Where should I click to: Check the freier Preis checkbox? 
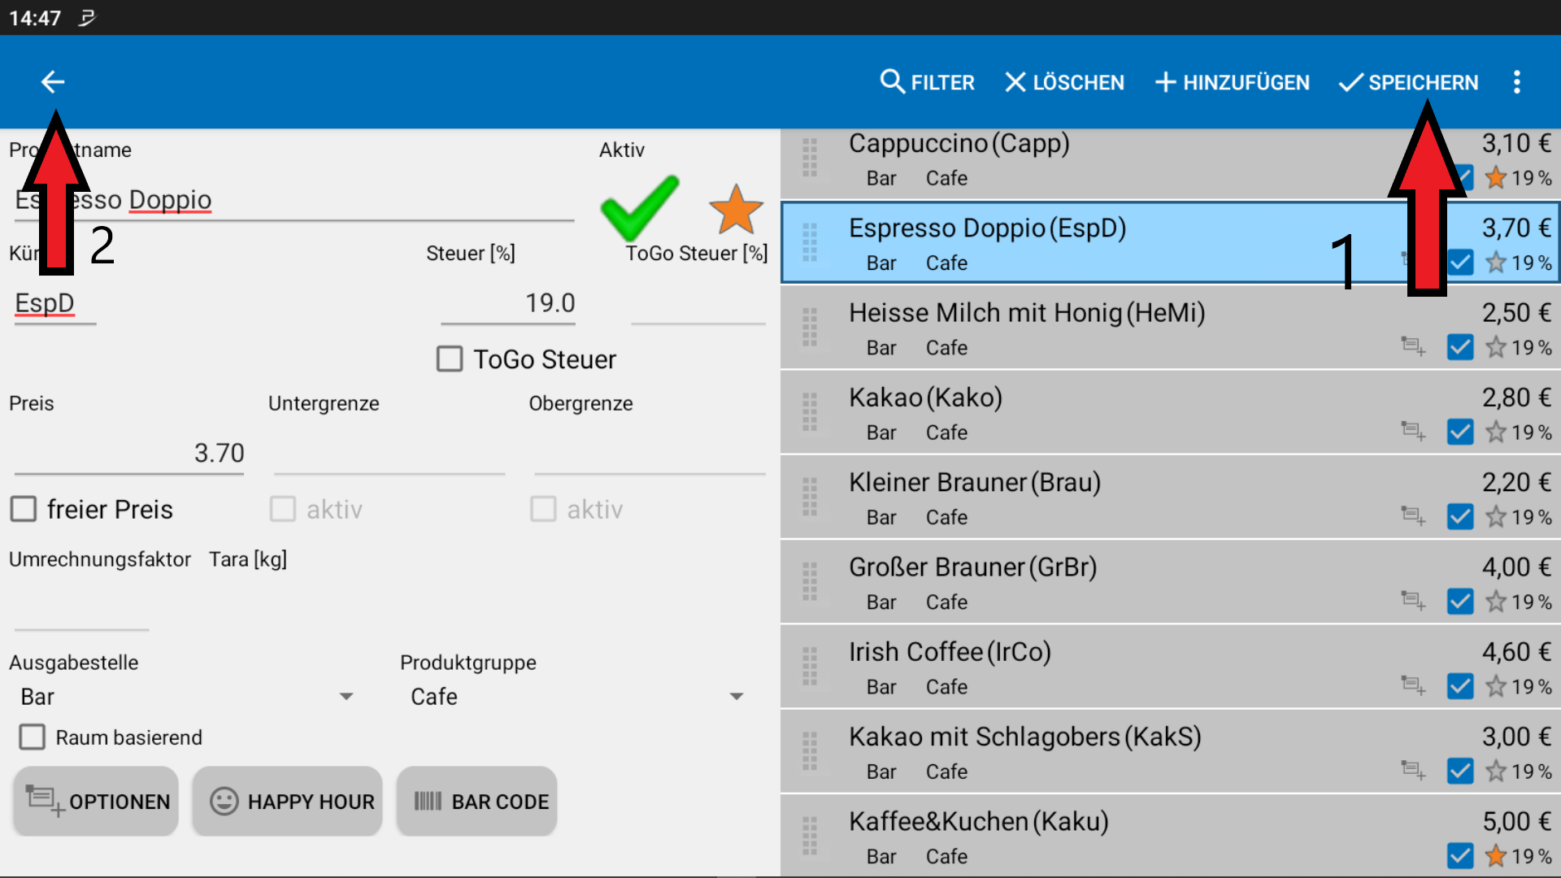pos(24,509)
